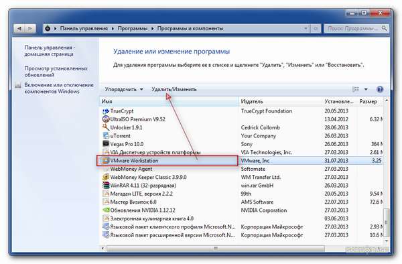The width and height of the screenshot is (402, 264).
Task: Click publisher WM Transfer Ltd. cell
Action: pyautogui.click(x=261, y=177)
